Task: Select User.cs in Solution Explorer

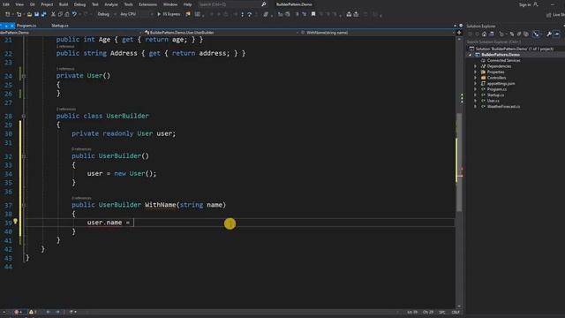Action: pyautogui.click(x=493, y=101)
